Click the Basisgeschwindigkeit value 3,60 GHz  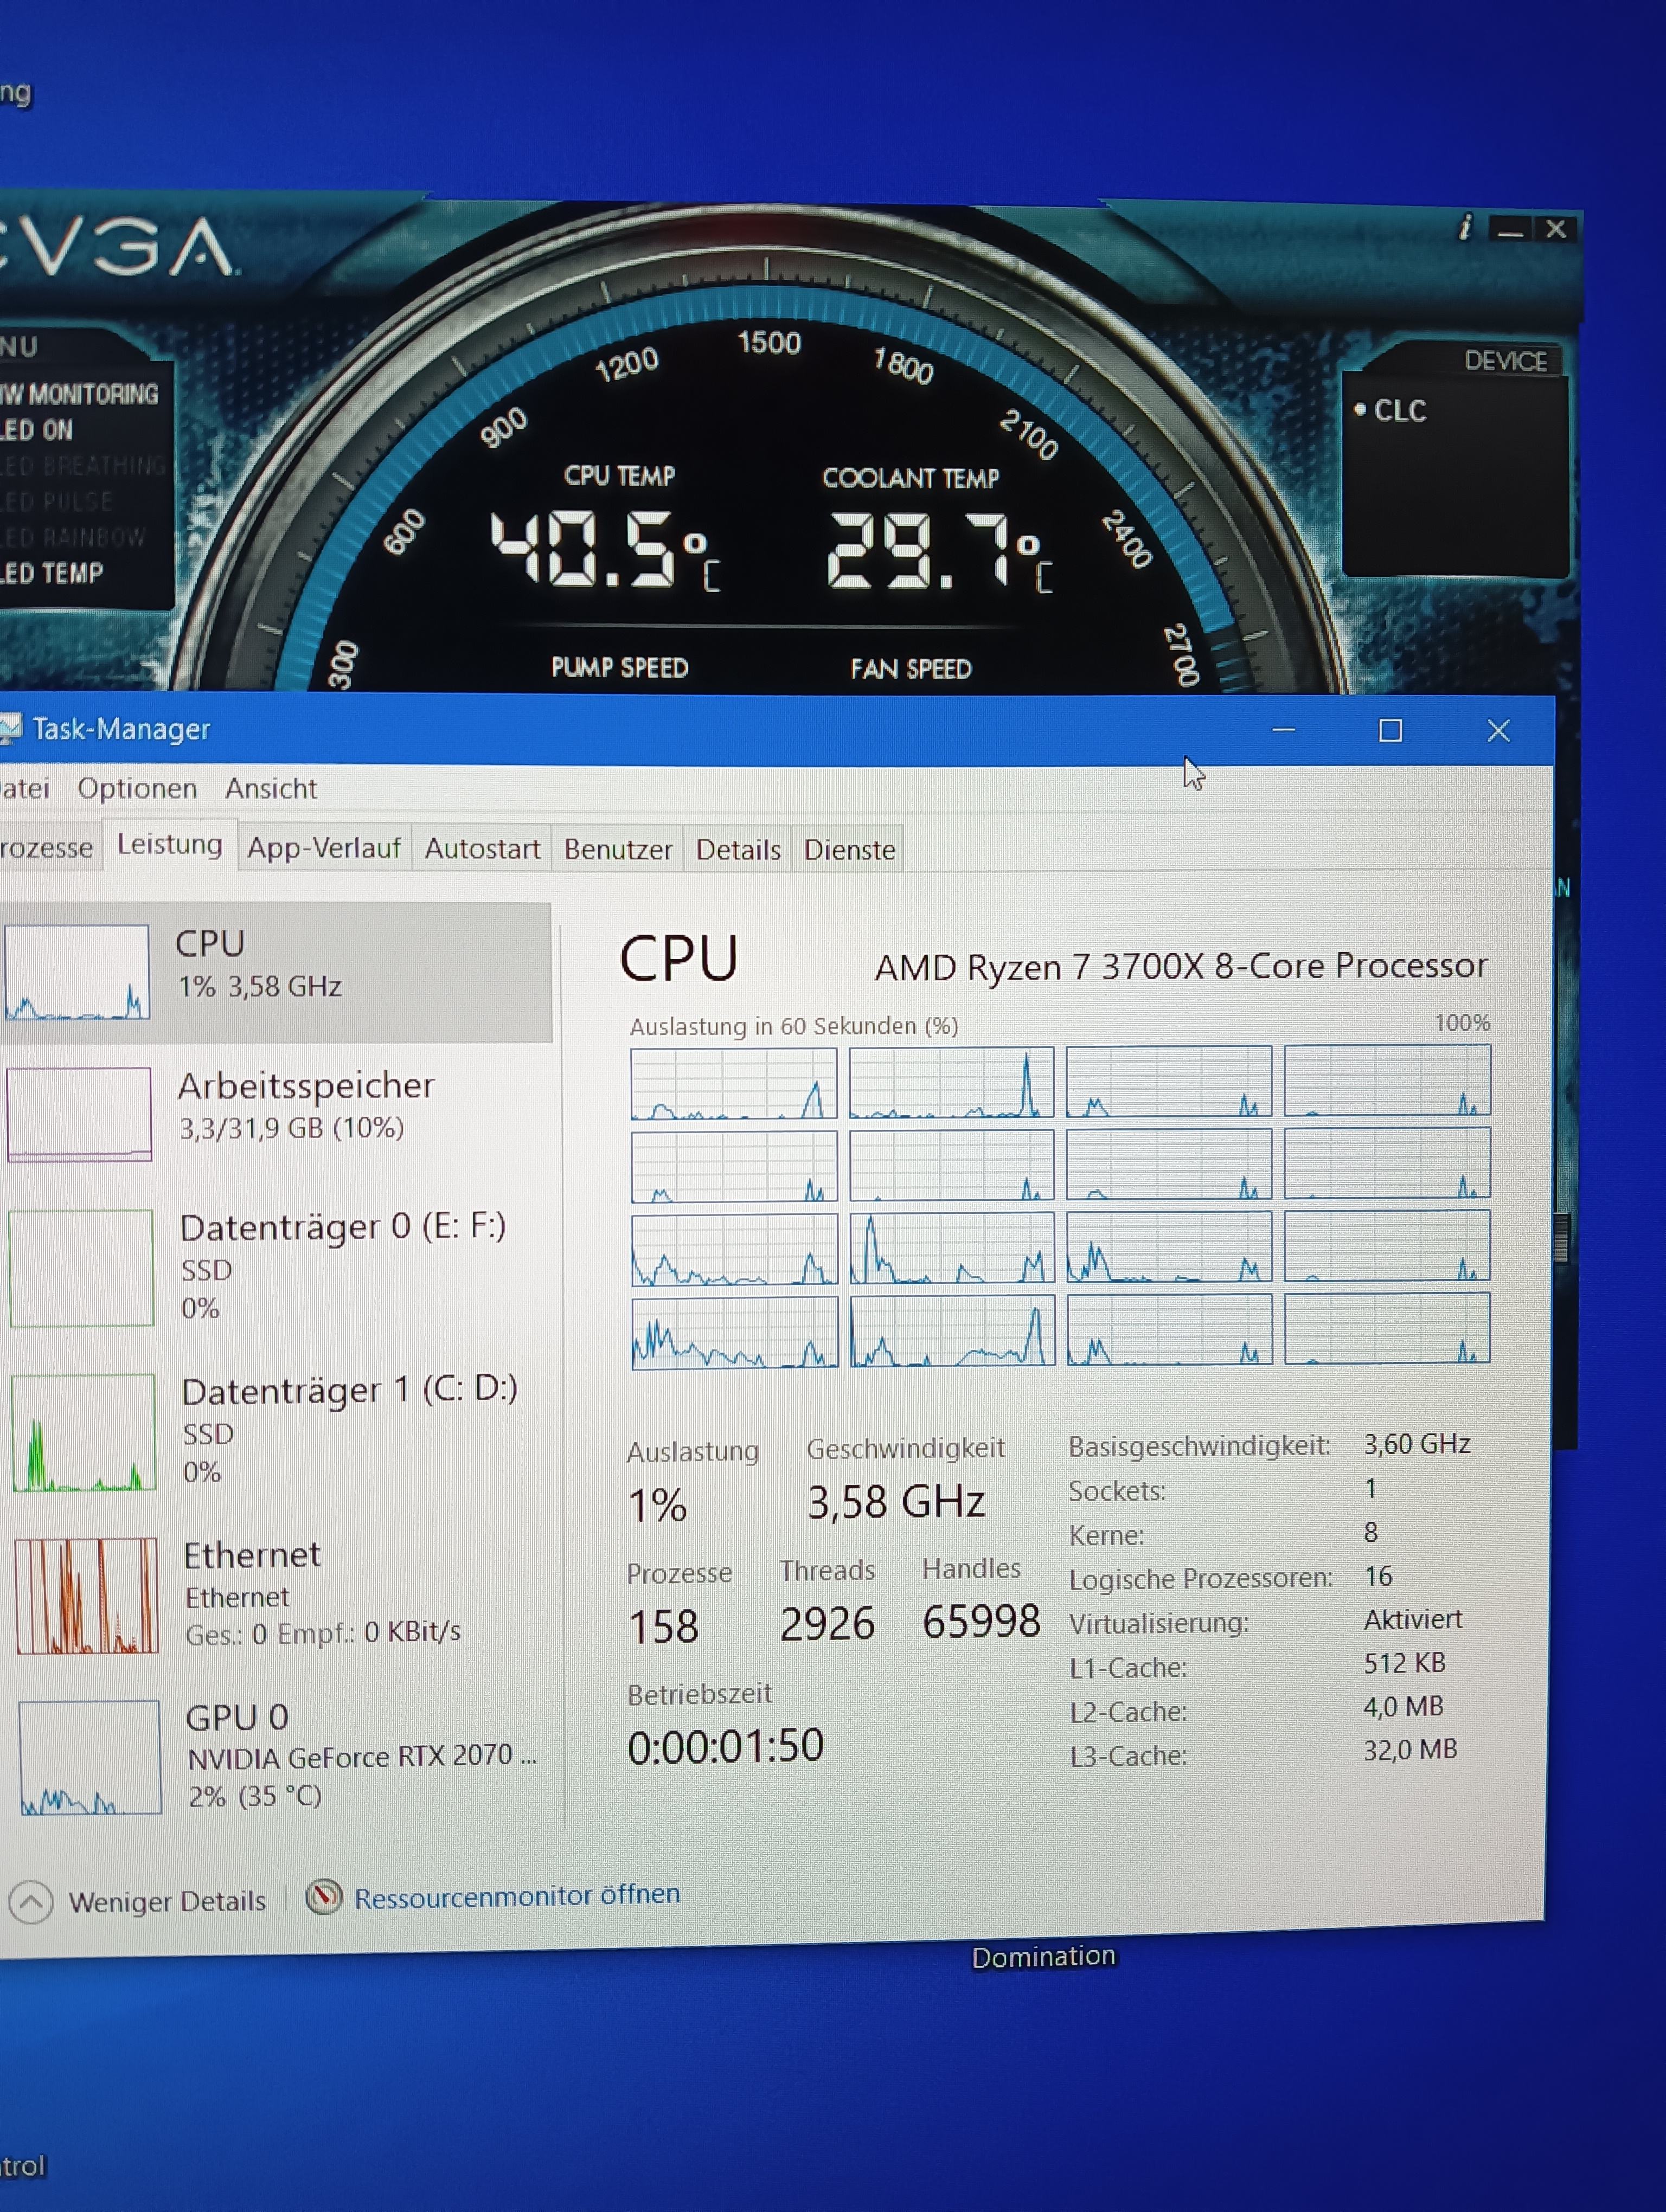point(1417,1444)
